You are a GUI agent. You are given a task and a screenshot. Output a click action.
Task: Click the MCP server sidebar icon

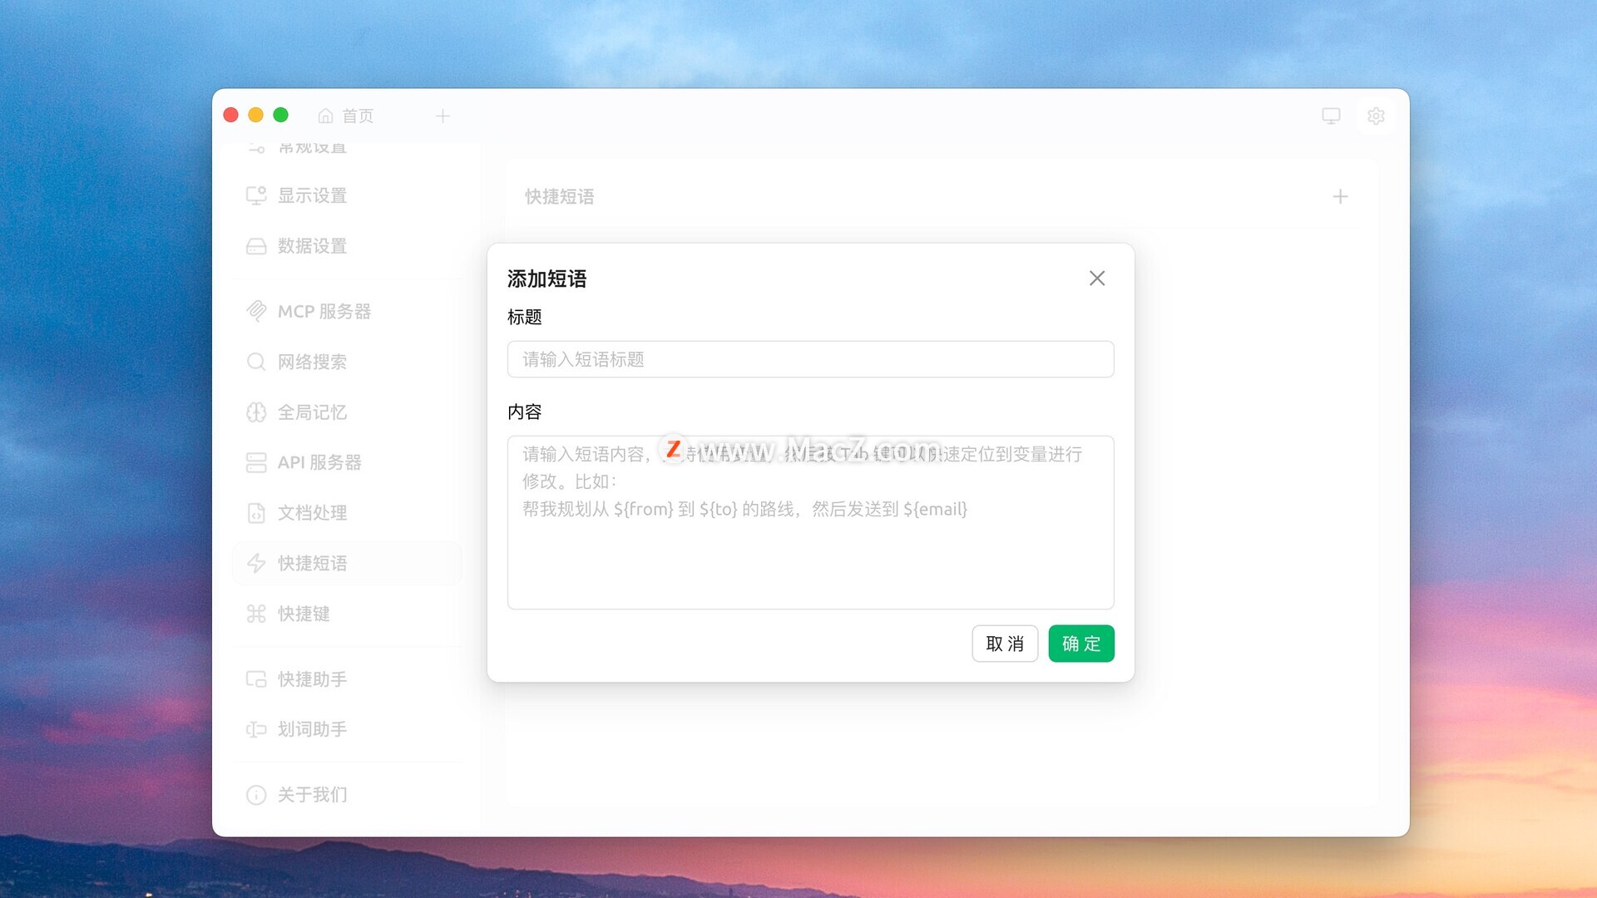click(256, 311)
